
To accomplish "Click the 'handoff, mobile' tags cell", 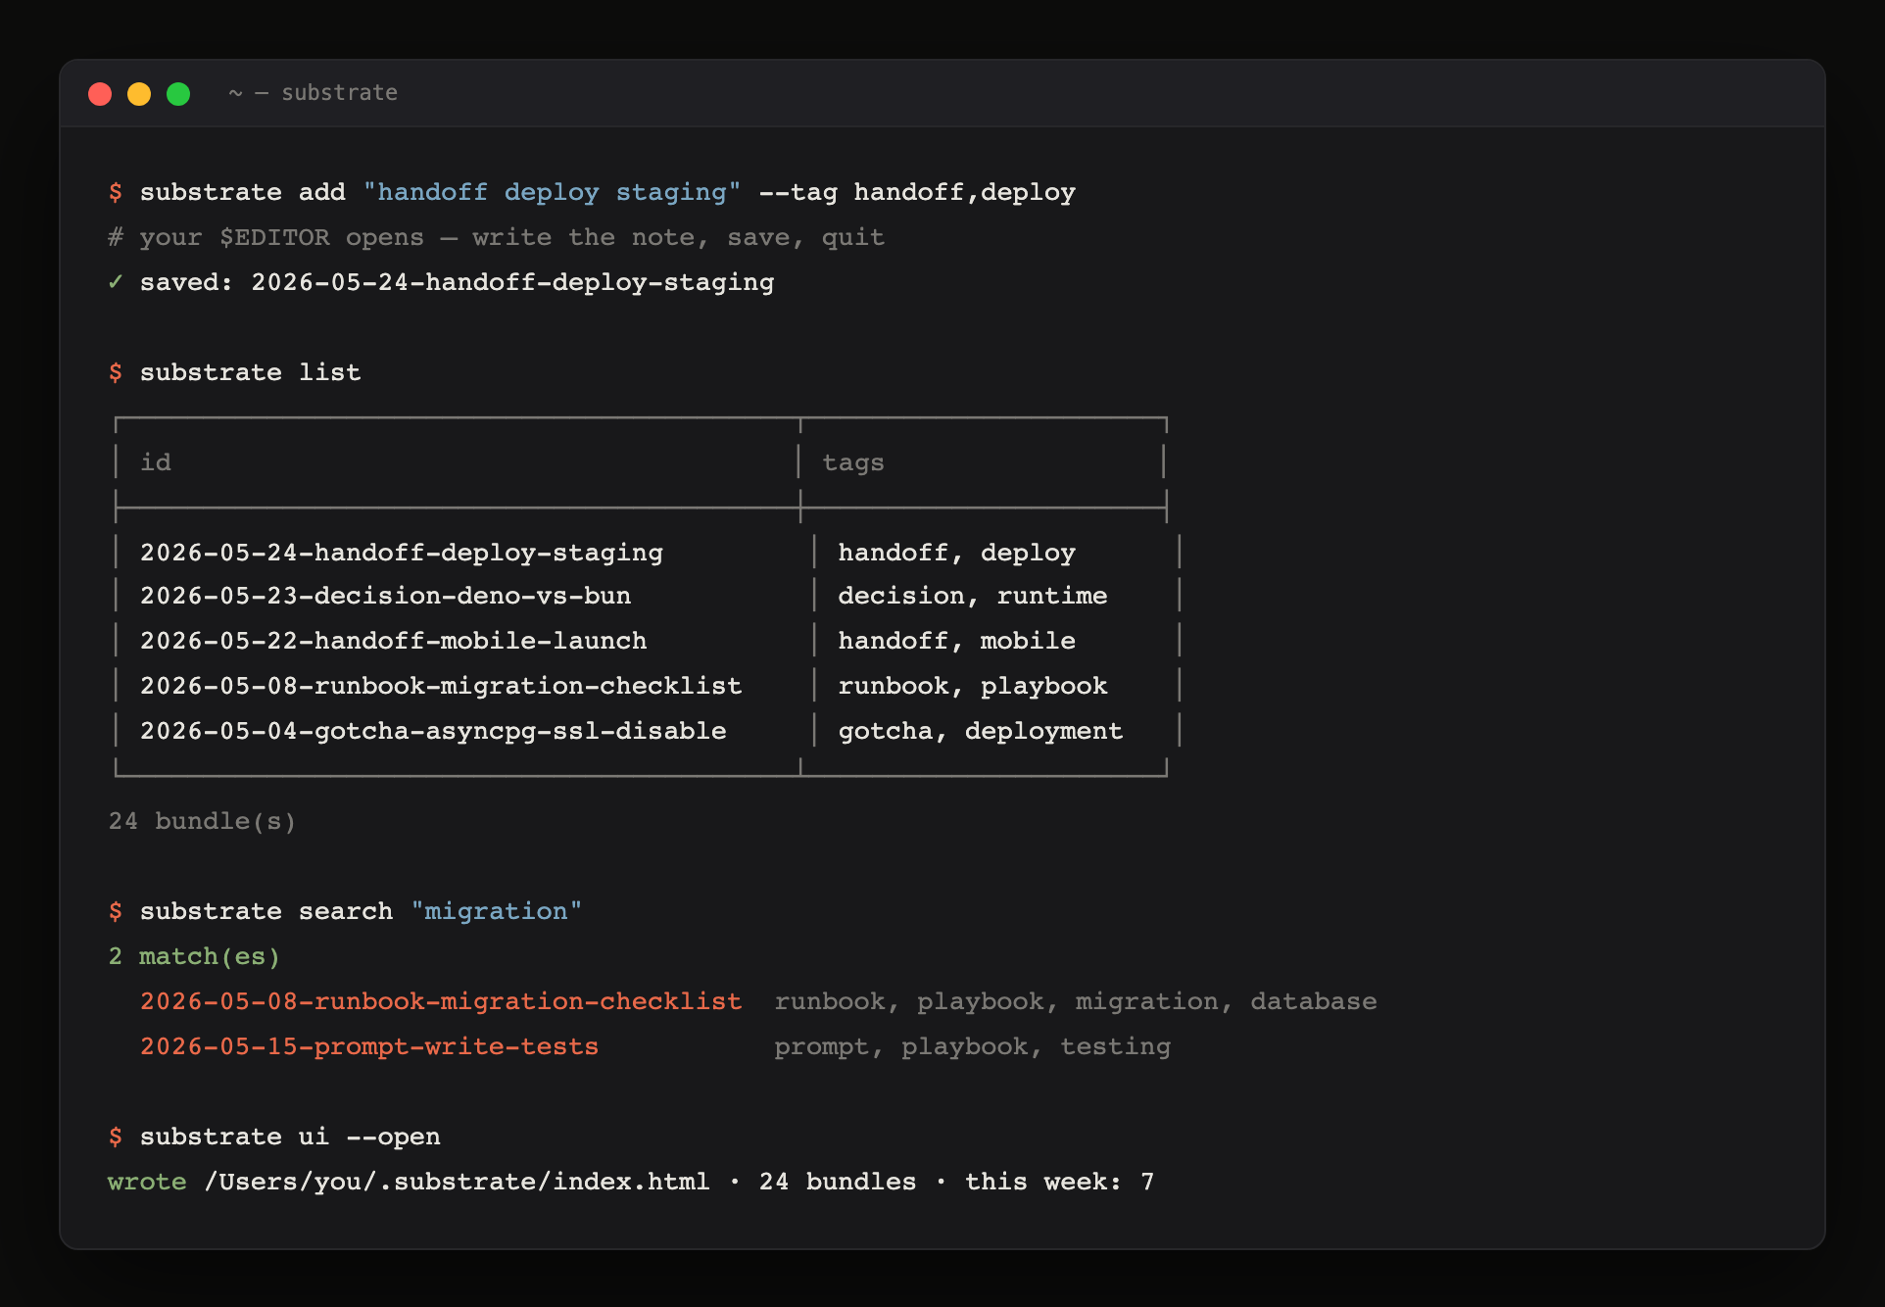I will click(x=957, y=641).
